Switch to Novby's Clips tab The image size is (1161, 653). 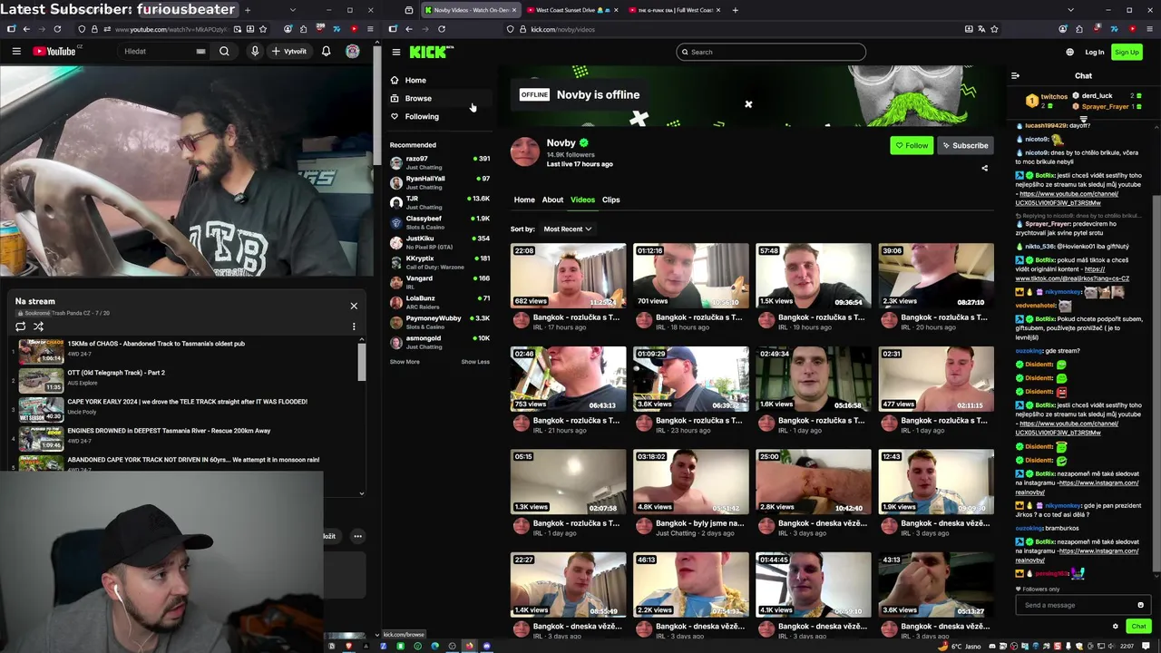pos(610,200)
